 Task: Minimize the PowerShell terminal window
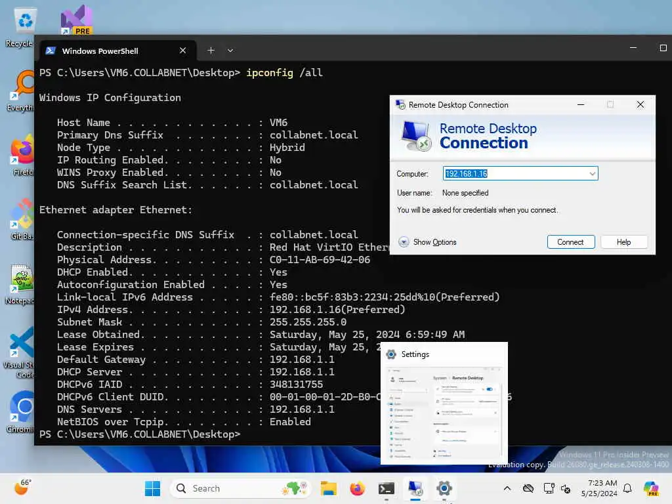click(633, 47)
